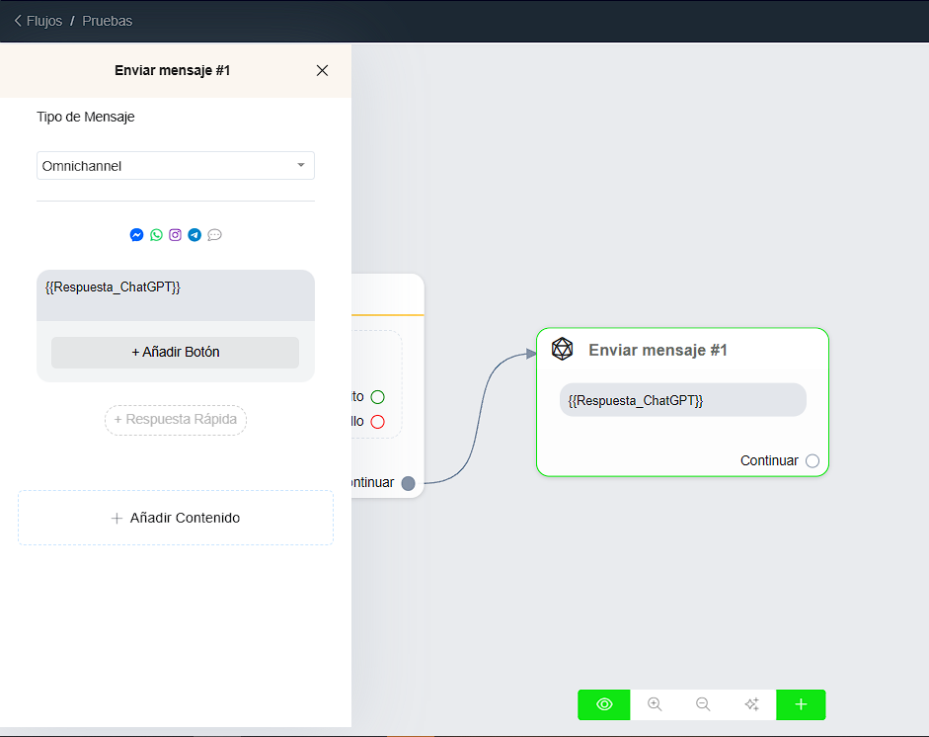Click the Messenger channel icon
Viewport: 929px width, 737px height.
click(136, 235)
